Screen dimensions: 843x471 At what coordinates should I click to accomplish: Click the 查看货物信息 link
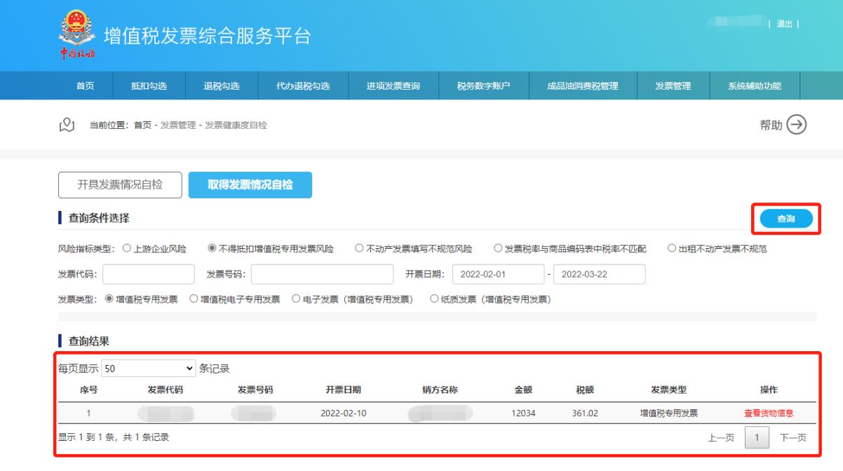[x=769, y=413]
